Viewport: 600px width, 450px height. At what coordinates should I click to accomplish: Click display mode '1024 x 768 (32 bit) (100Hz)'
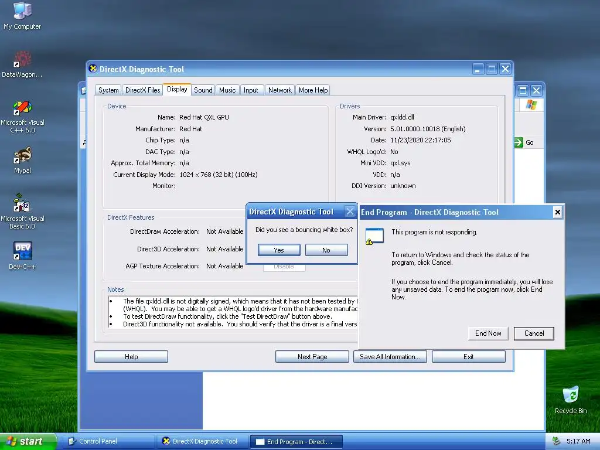point(218,175)
